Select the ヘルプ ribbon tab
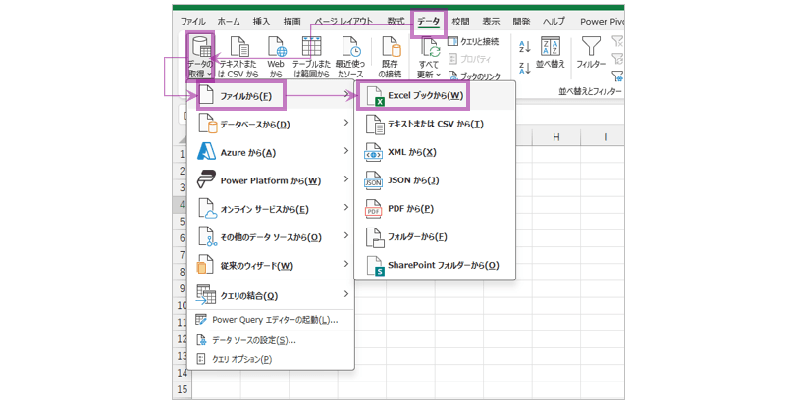 pyautogui.click(x=554, y=22)
